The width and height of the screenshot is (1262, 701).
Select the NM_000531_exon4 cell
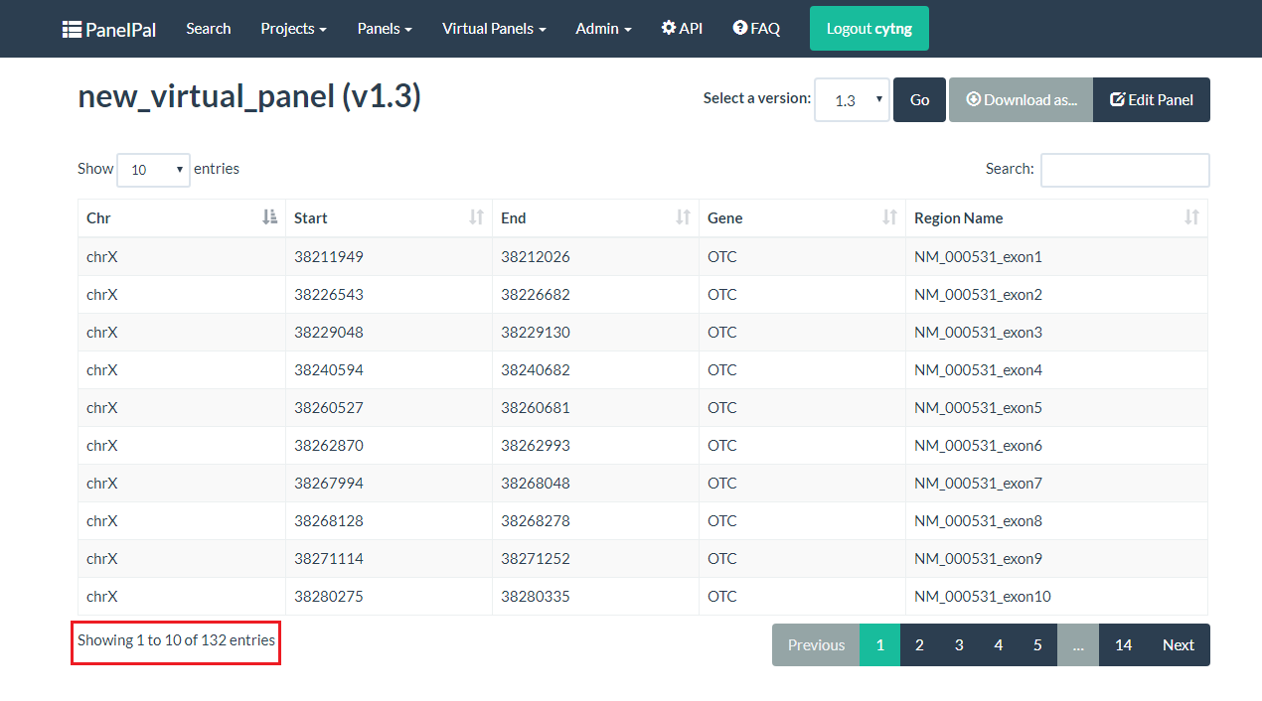(1056, 370)
